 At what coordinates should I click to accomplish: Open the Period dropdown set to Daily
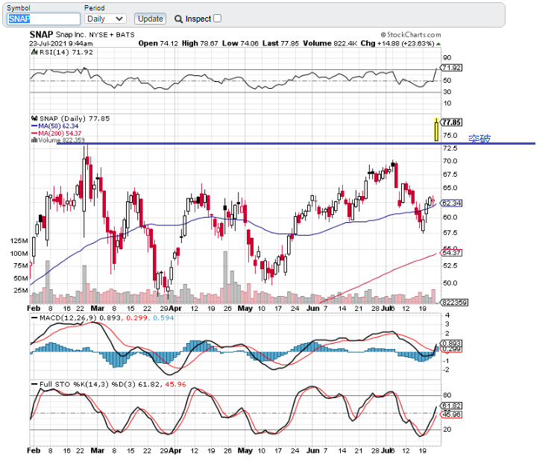(x=105, y=19)
